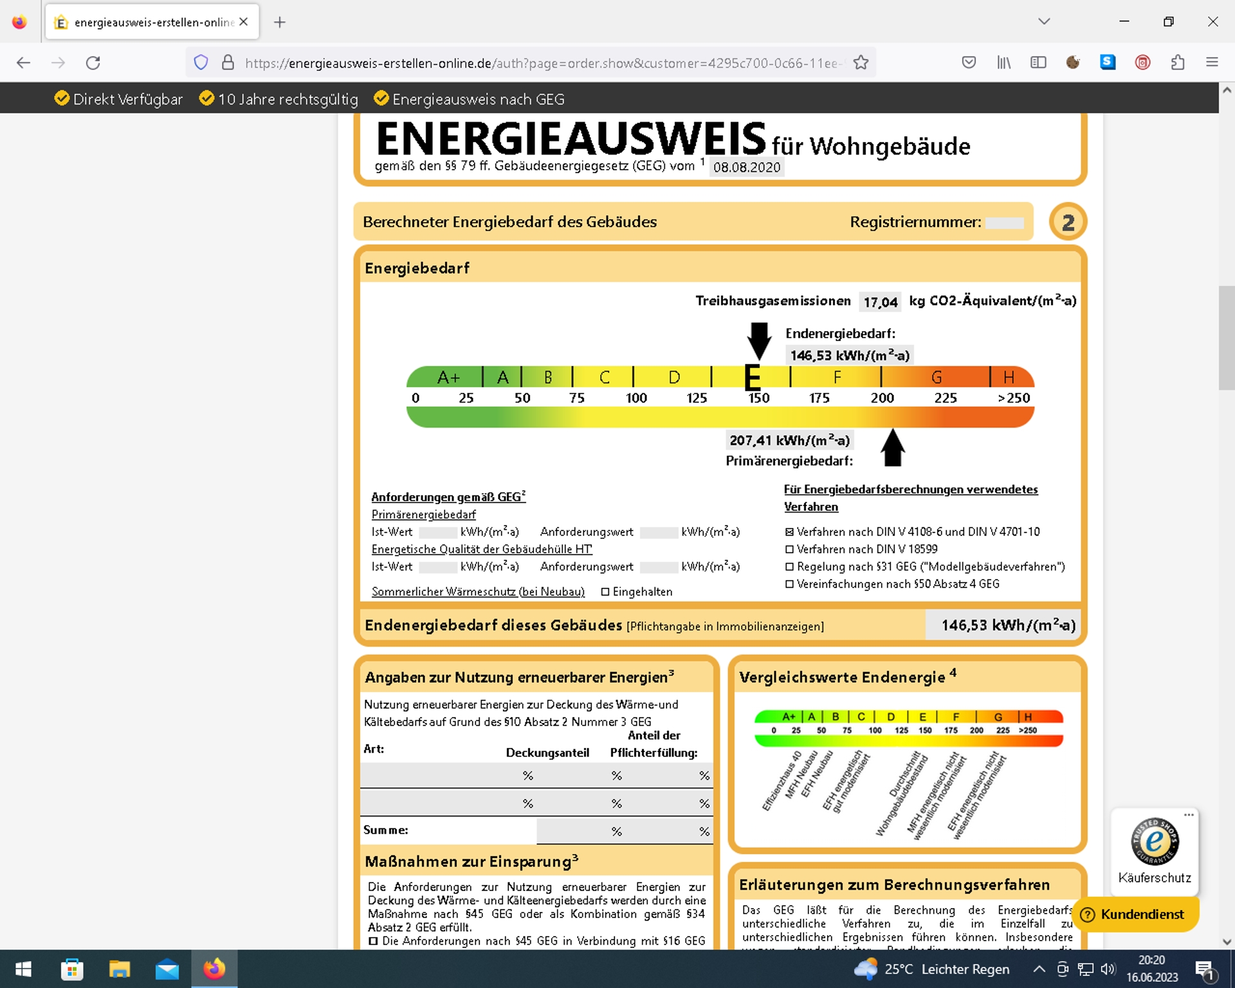The width and height of the screenshot is (1235, 988).
Task: Check Verfahren nach DIN V 18599
Action: [x=789, y=549]
